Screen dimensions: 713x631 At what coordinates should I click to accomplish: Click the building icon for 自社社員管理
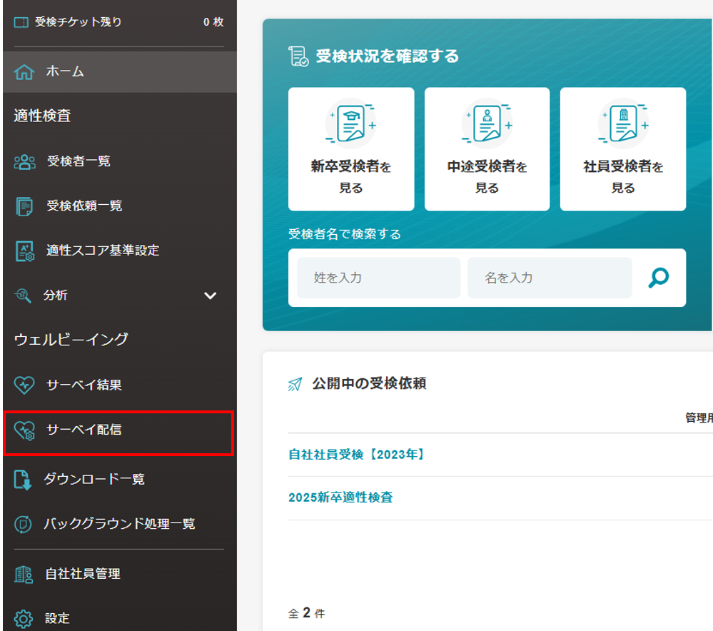(23, 575)
